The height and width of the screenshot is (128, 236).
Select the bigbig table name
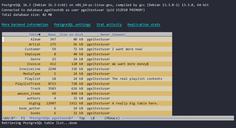35,103
